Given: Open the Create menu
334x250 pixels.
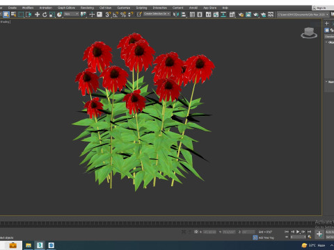Looking at the screenshot, I should point(13,8).
